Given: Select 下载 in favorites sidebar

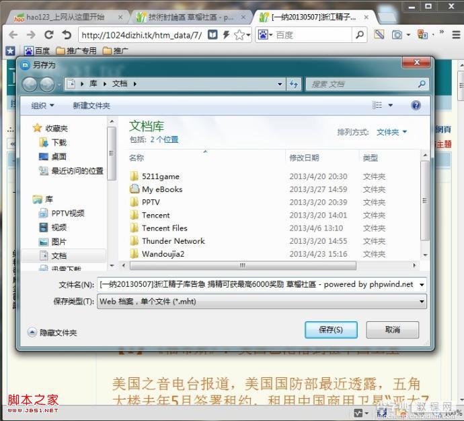Looking at the screenshot, I should pos(53,143).
